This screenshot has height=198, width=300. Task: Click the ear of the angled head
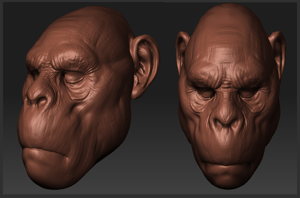145,65
